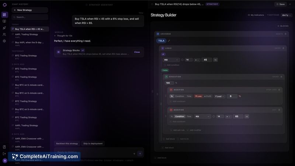Click info icon in Exit modifier RSI row

pos(214,116)
